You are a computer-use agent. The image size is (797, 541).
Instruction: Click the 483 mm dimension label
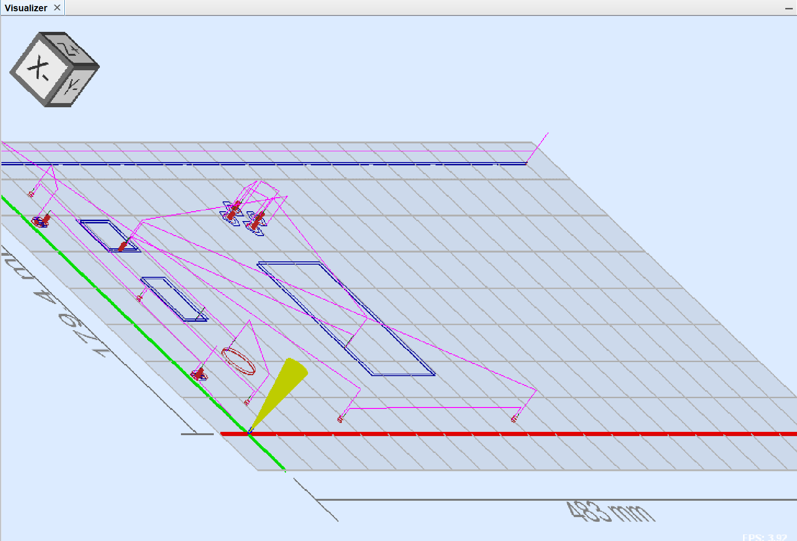[x=609, y=511]
